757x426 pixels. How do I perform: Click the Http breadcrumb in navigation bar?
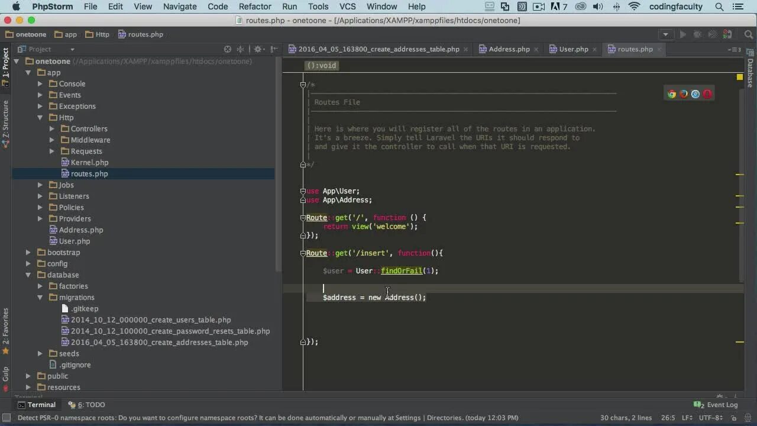tap(98, 34)
